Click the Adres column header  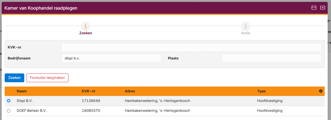(x=130, y=91)
